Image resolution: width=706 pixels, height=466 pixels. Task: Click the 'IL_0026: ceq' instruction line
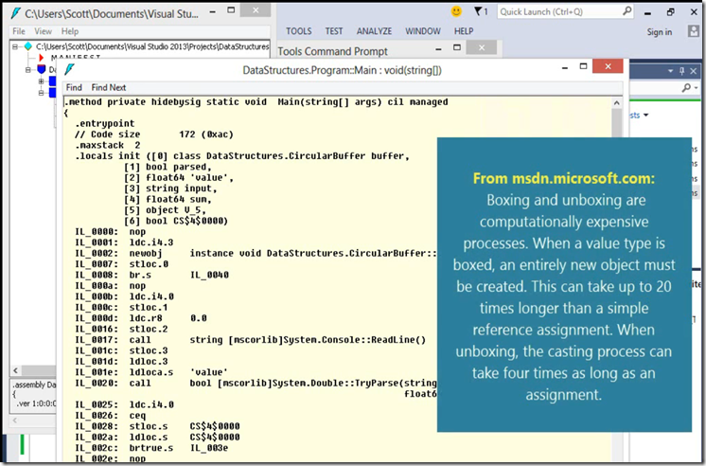click(111, 416)
